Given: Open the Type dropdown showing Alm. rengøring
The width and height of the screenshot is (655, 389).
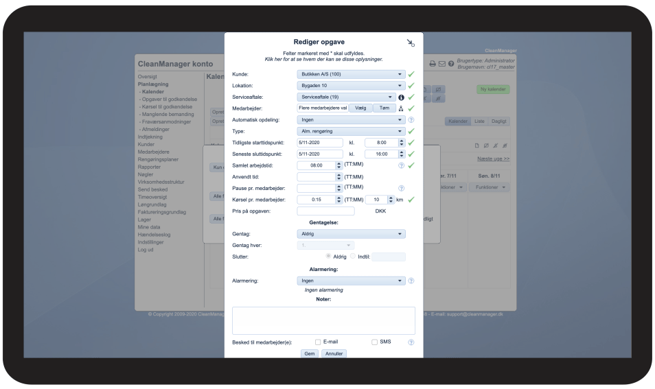Looking at the screenshot, I should click(x=351, y=132).
